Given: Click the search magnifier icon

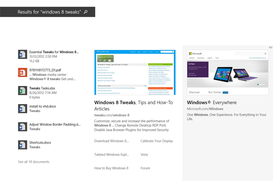Looking at the screenshot, I should point(86,12).
